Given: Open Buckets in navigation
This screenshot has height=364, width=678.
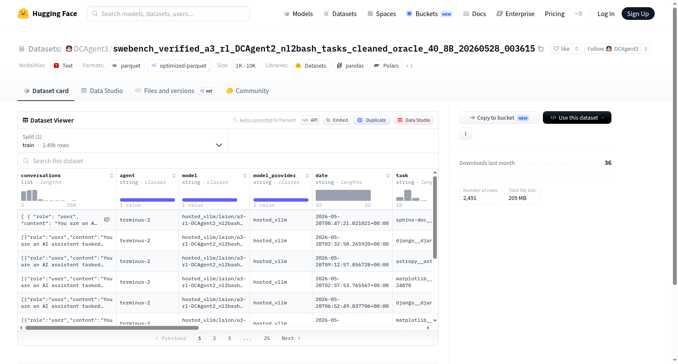Looking at the screenshot, I should click(x=429, y=14).
